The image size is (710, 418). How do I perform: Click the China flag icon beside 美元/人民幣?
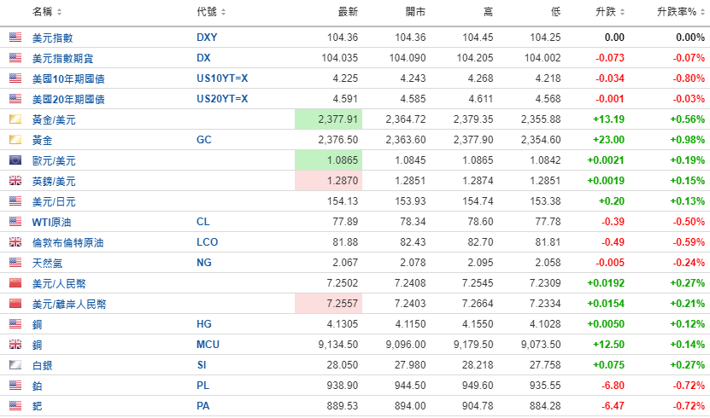[x=15, y=283]
